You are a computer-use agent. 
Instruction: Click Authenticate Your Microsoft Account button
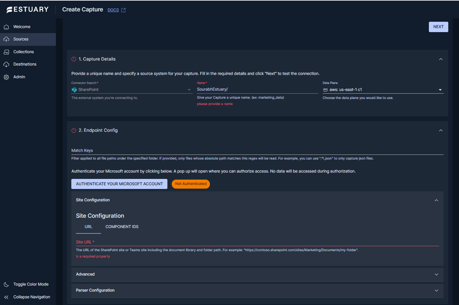pyautogui.click(x=119, y=184)
